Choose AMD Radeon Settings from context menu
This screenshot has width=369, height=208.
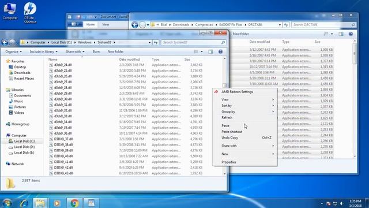244,92
